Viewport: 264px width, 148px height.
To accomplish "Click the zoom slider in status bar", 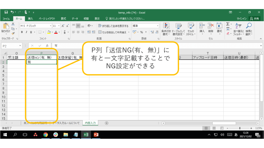I will (240, 128).
